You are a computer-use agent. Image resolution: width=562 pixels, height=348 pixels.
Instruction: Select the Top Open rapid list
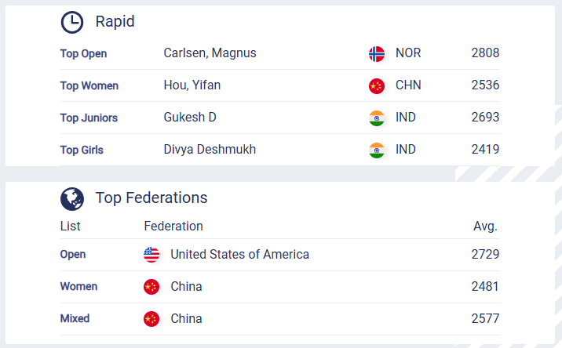click(x=83, y=54)
